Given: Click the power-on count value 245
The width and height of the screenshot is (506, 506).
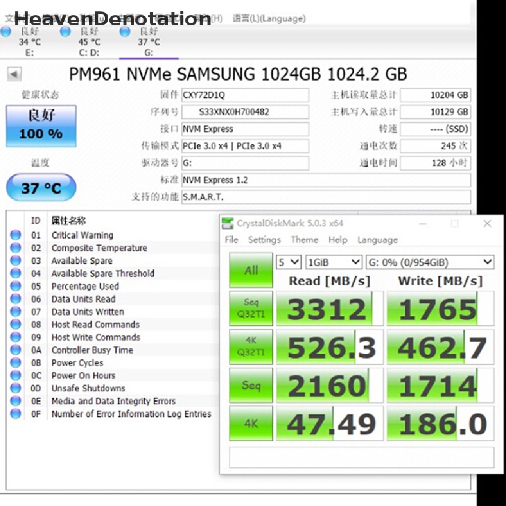Looking at the screenshot, I should 435,146.
